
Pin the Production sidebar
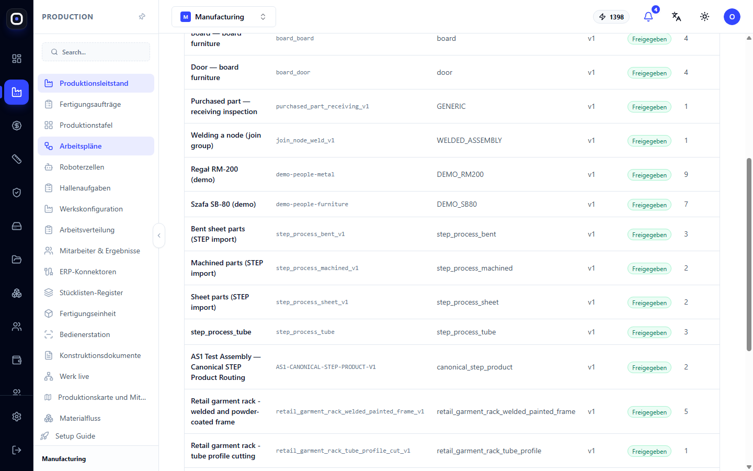pyautogui.click(x=142, y=17)
